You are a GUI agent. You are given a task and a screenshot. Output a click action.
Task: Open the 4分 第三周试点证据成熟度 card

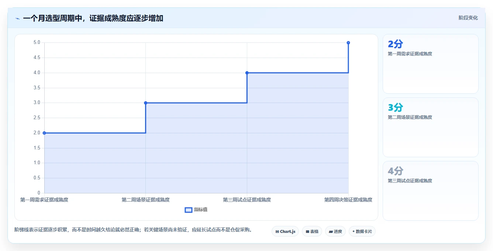(431, 191)
